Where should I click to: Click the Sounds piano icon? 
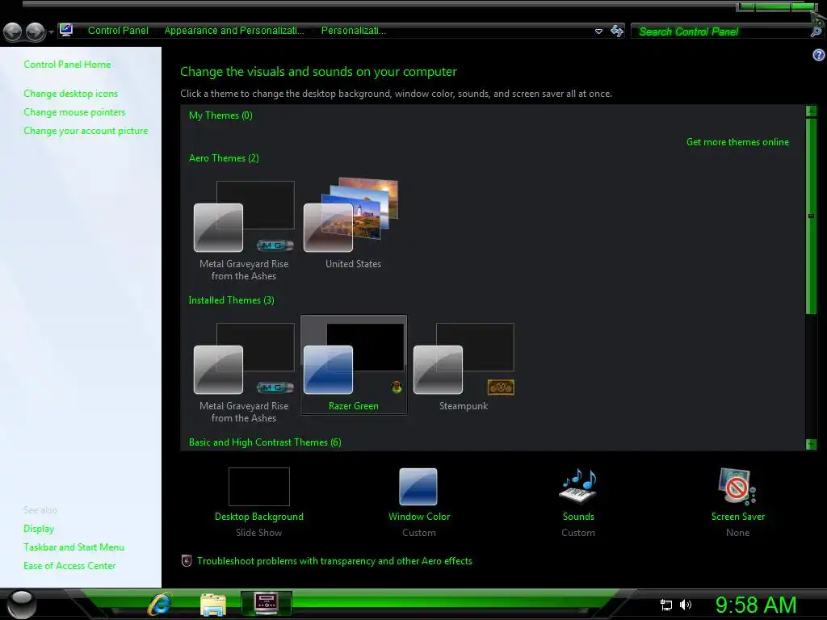(x=578, y=486)
